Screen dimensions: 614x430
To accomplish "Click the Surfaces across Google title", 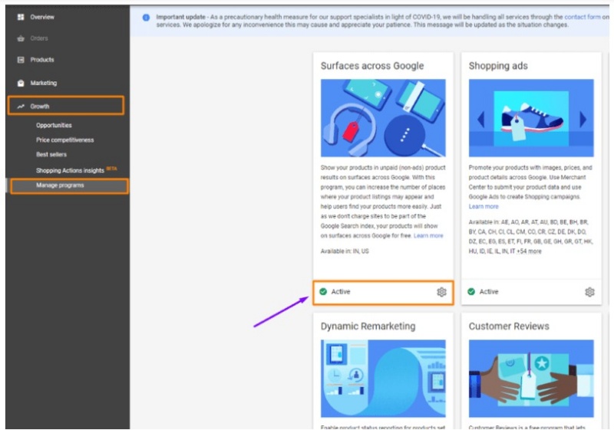I will 372,66.
